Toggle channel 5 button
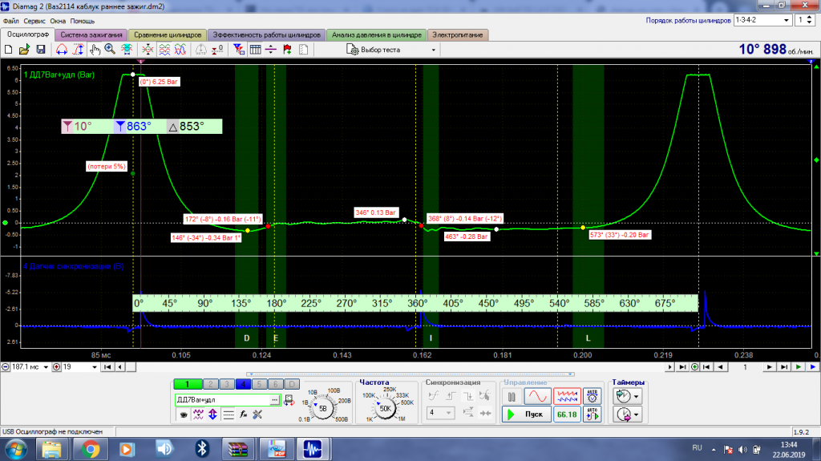This screenshot has width=821, height=461. pos(259,384)
